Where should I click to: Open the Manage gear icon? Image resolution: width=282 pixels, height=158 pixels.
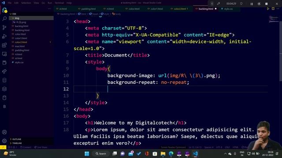4,141
